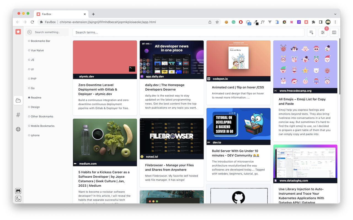Click the magnifier icon in folder search

click(x=30, y=32)
